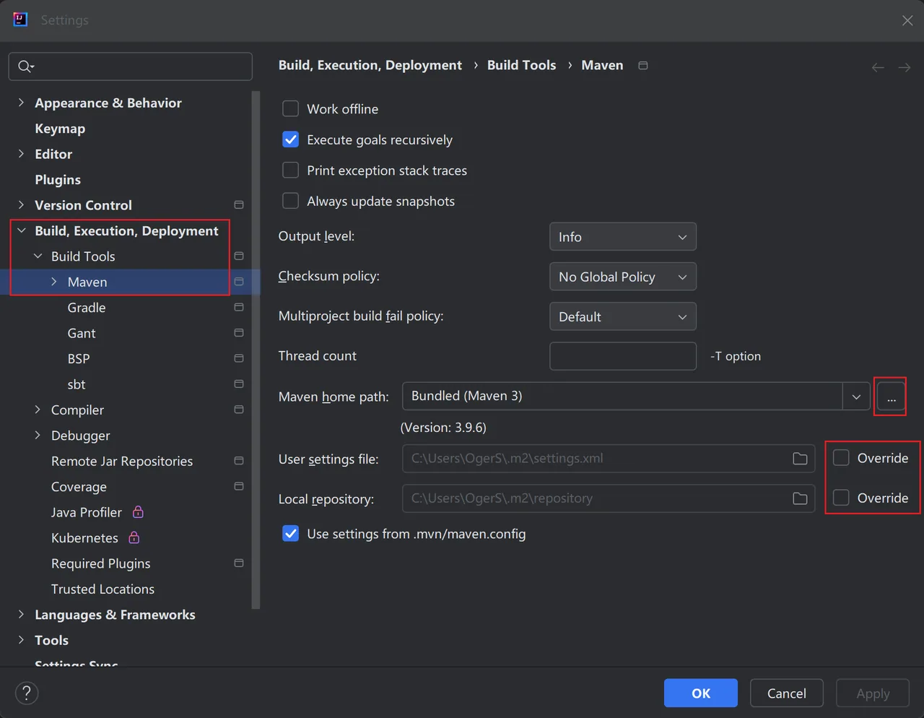
Task: Select Trusted Locations in settings tree
Action: [103, 589]
